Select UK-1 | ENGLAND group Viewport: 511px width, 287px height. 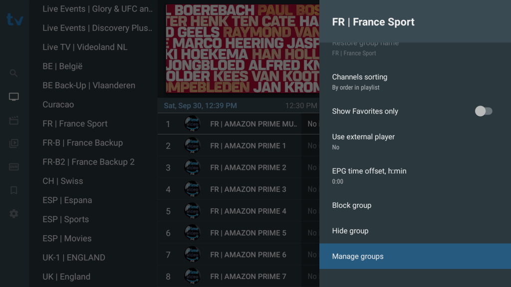pos(74,258)
